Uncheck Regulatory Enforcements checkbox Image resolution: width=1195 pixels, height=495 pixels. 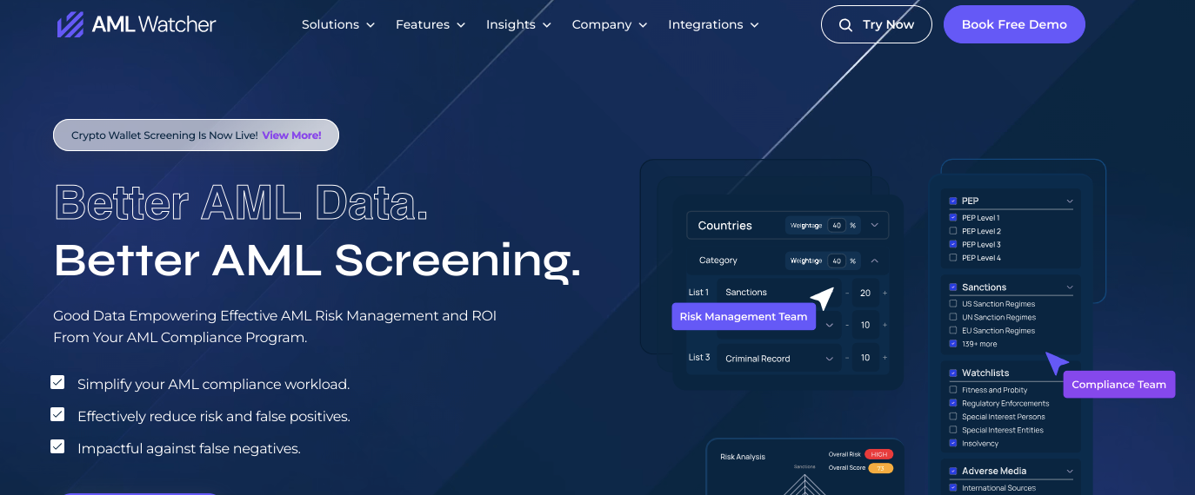[x=953, y=403]
